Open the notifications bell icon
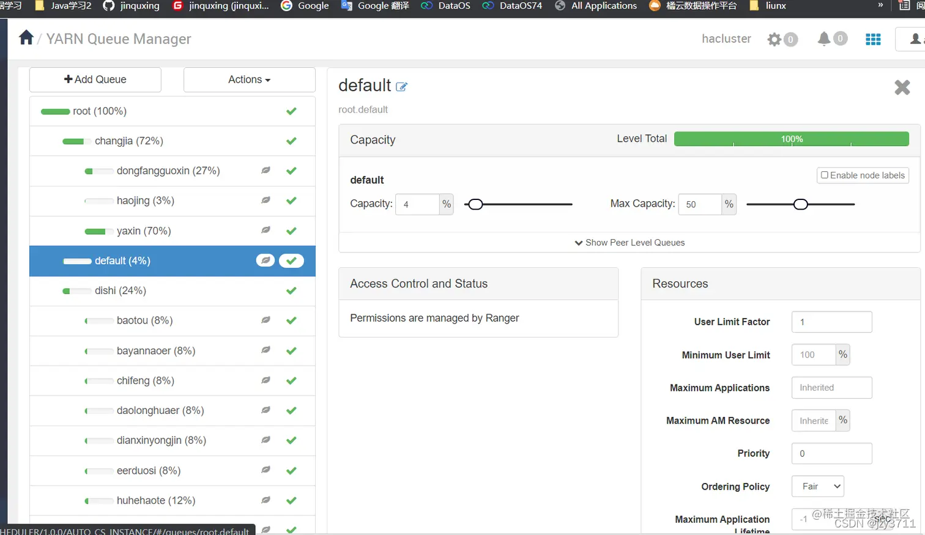 click(x=824, y=39)
